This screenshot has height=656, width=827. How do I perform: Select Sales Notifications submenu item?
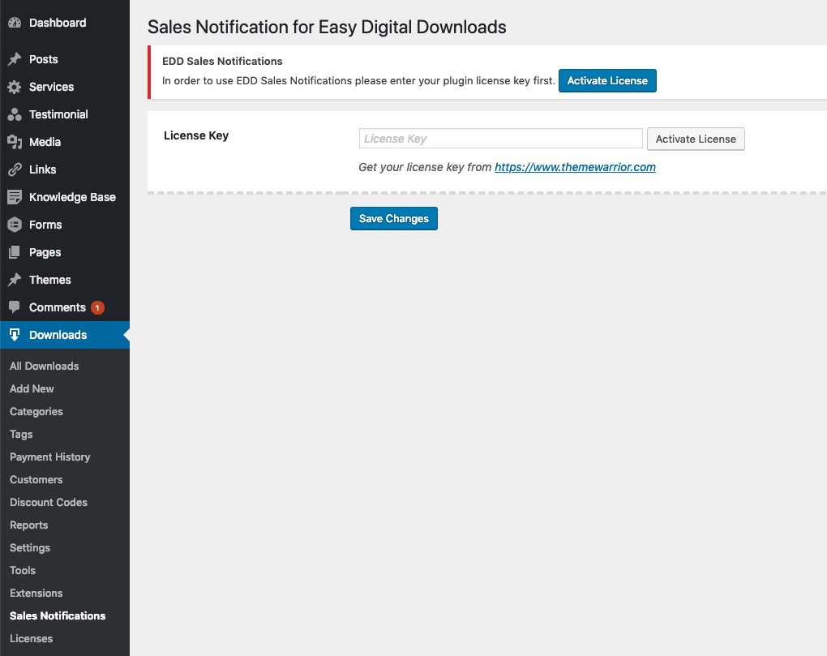tap(58, 615)
